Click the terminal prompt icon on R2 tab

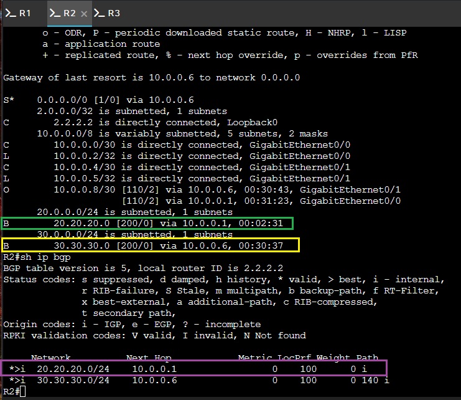55,13
